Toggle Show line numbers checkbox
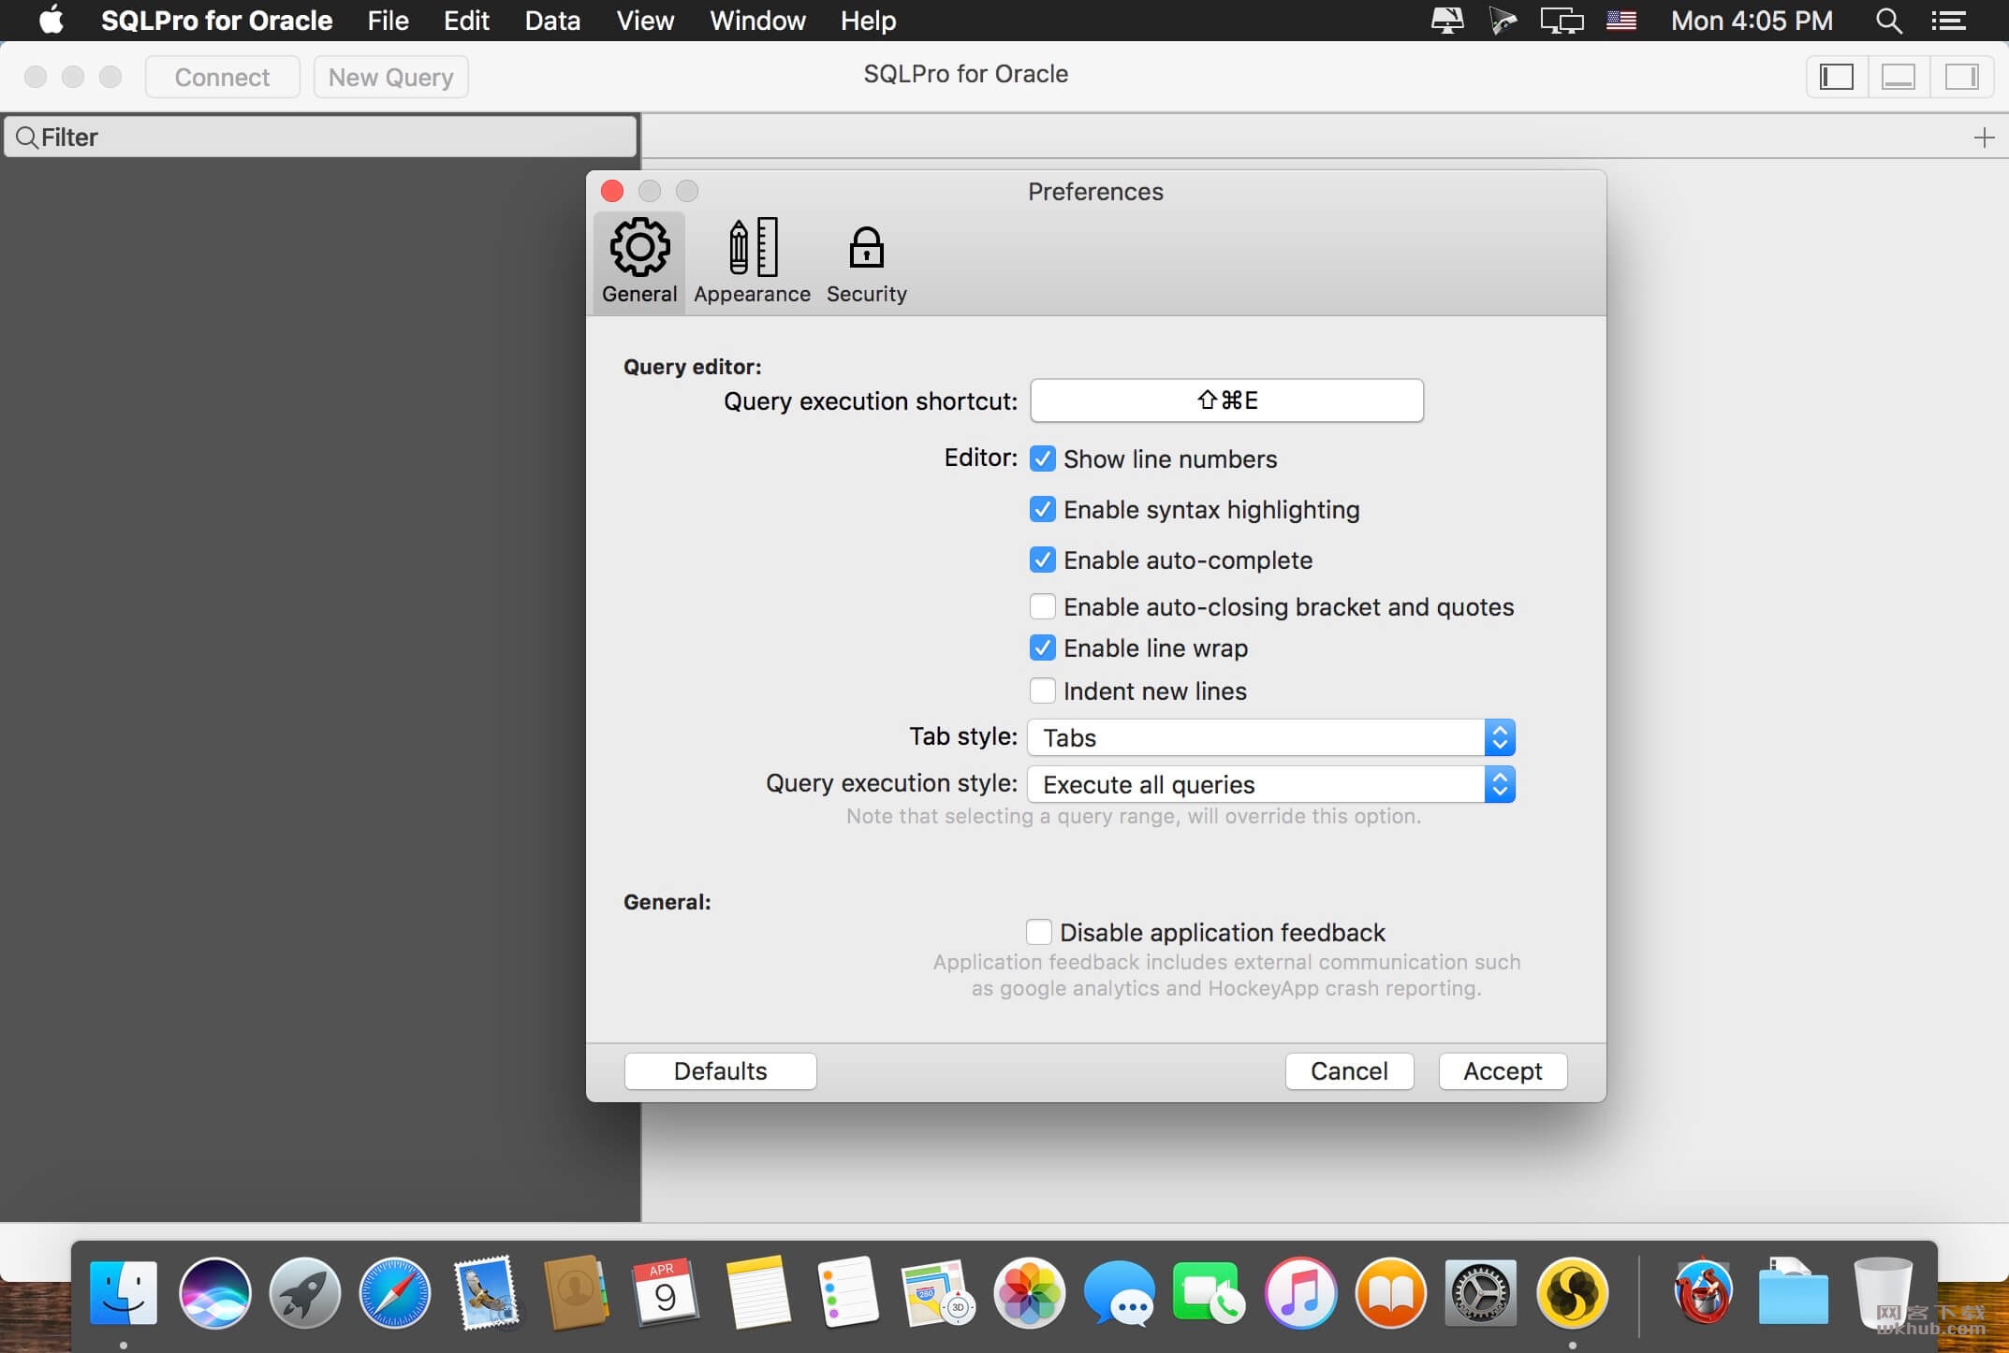 click(x=1042, y=458)
